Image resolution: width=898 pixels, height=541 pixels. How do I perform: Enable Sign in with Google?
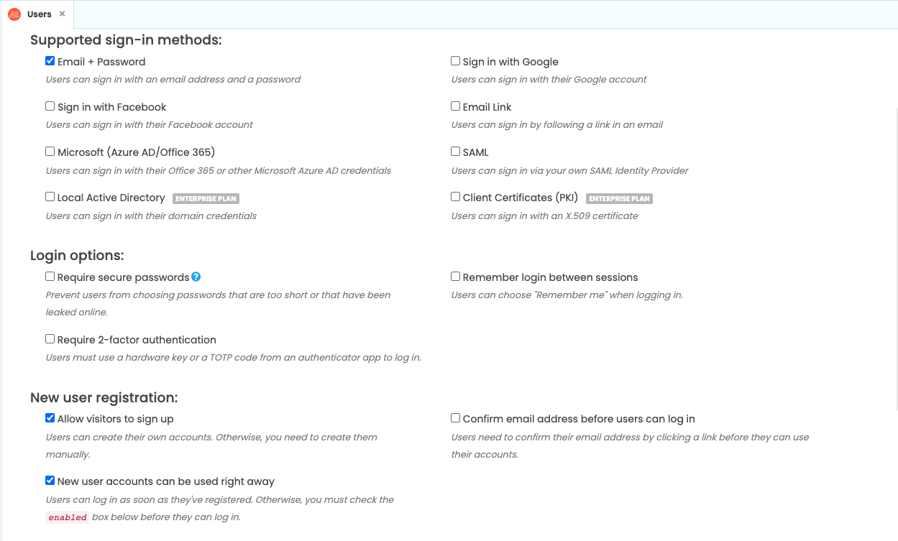point(456,61)
